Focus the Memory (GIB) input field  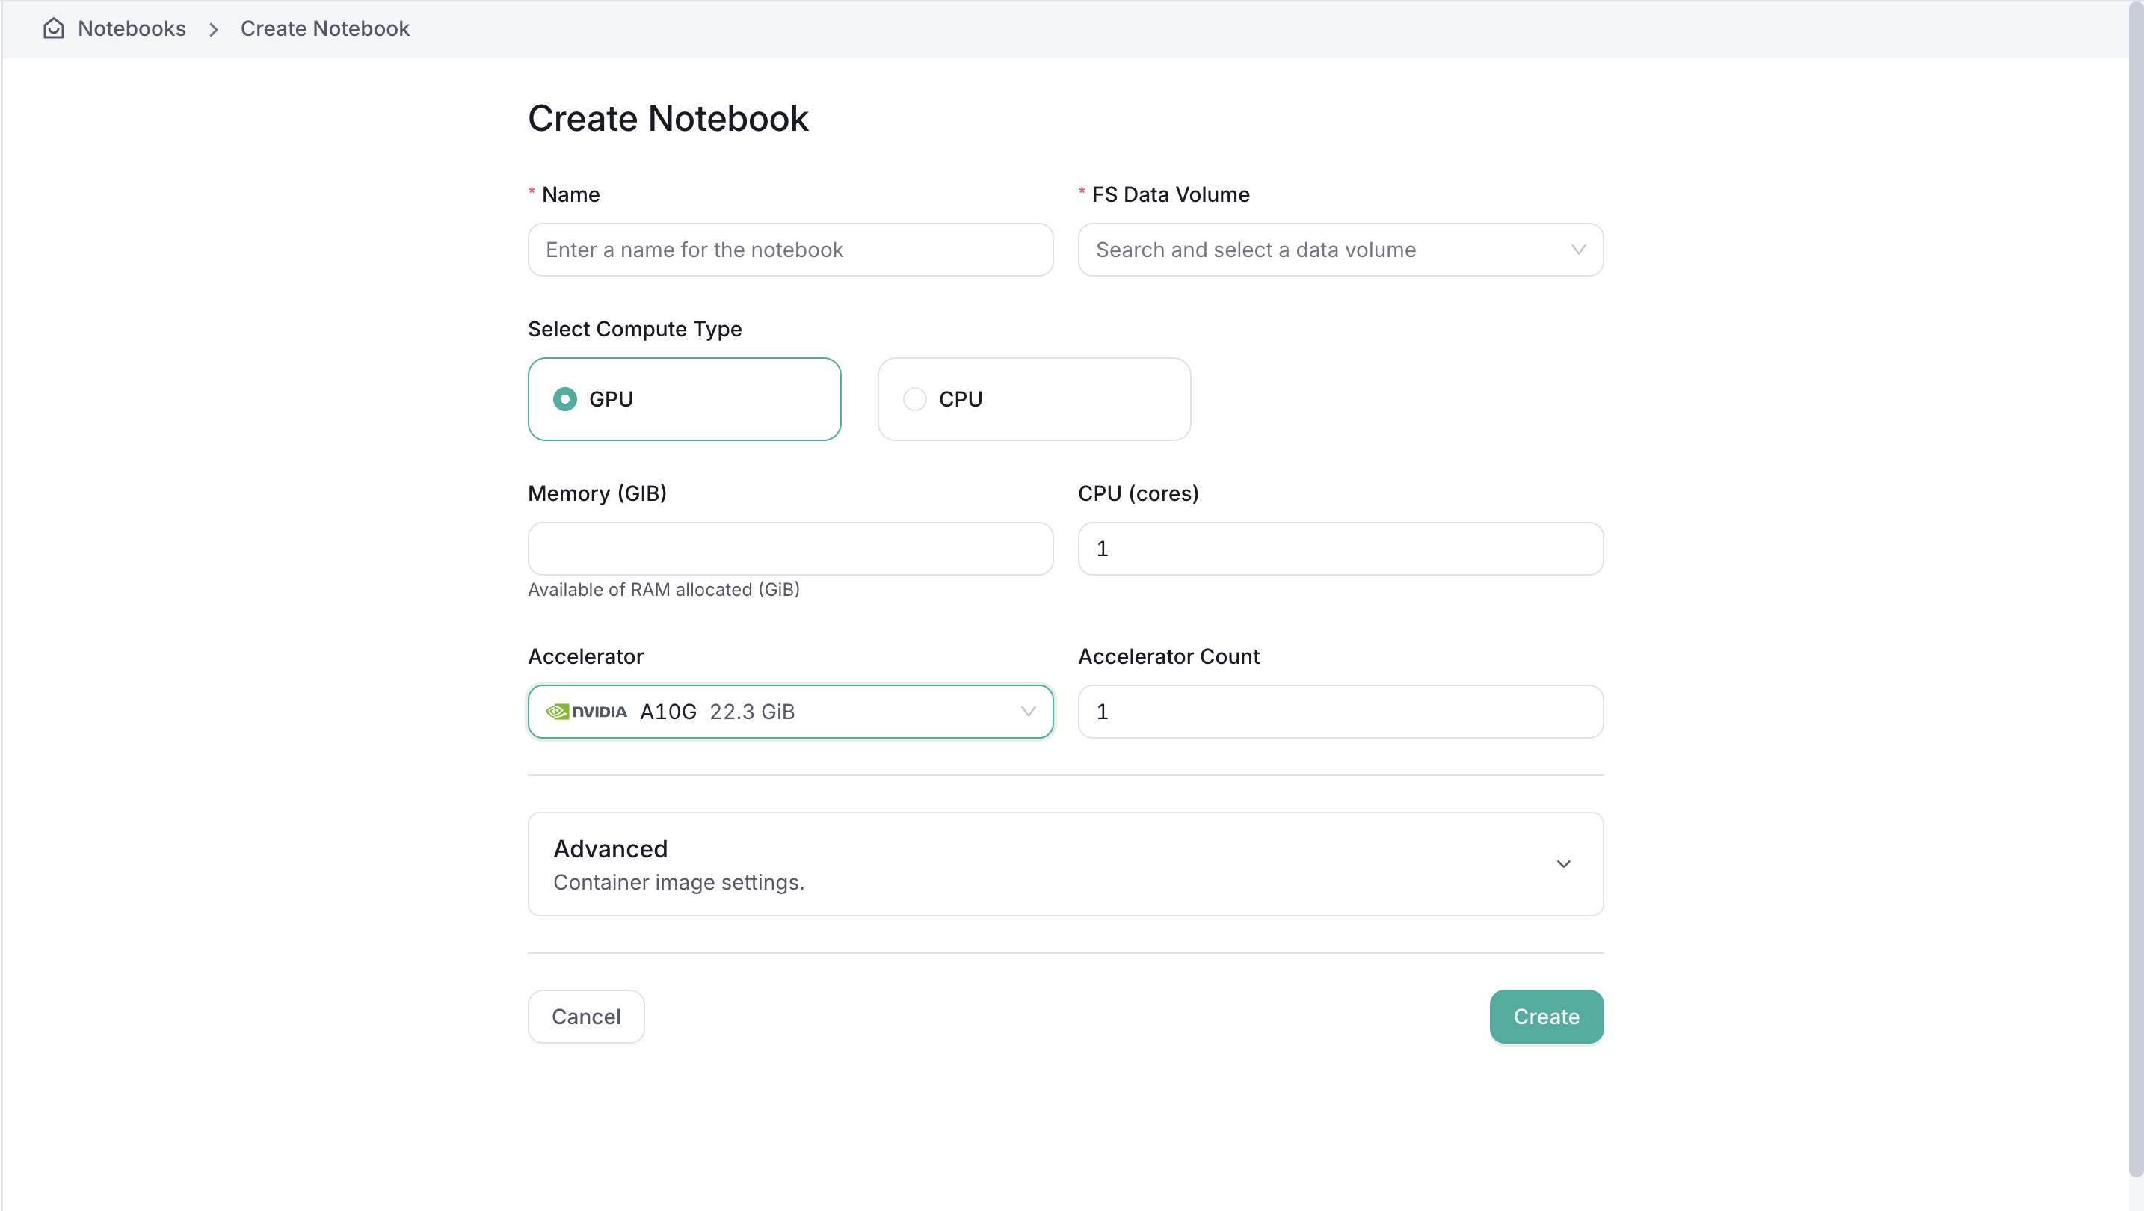click(x=791, y=549)
